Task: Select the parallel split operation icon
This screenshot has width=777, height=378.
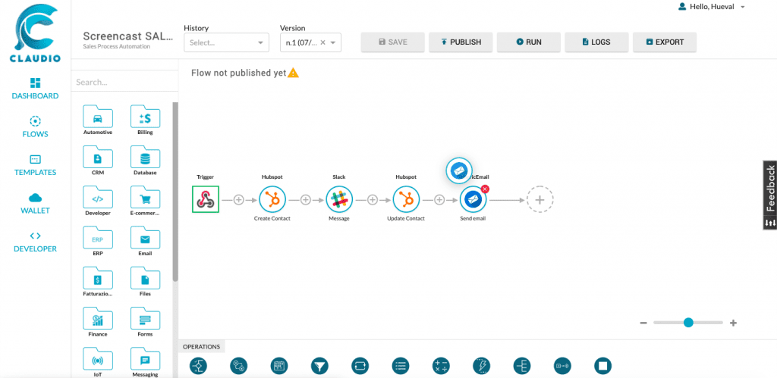Action: coord(522,366)
